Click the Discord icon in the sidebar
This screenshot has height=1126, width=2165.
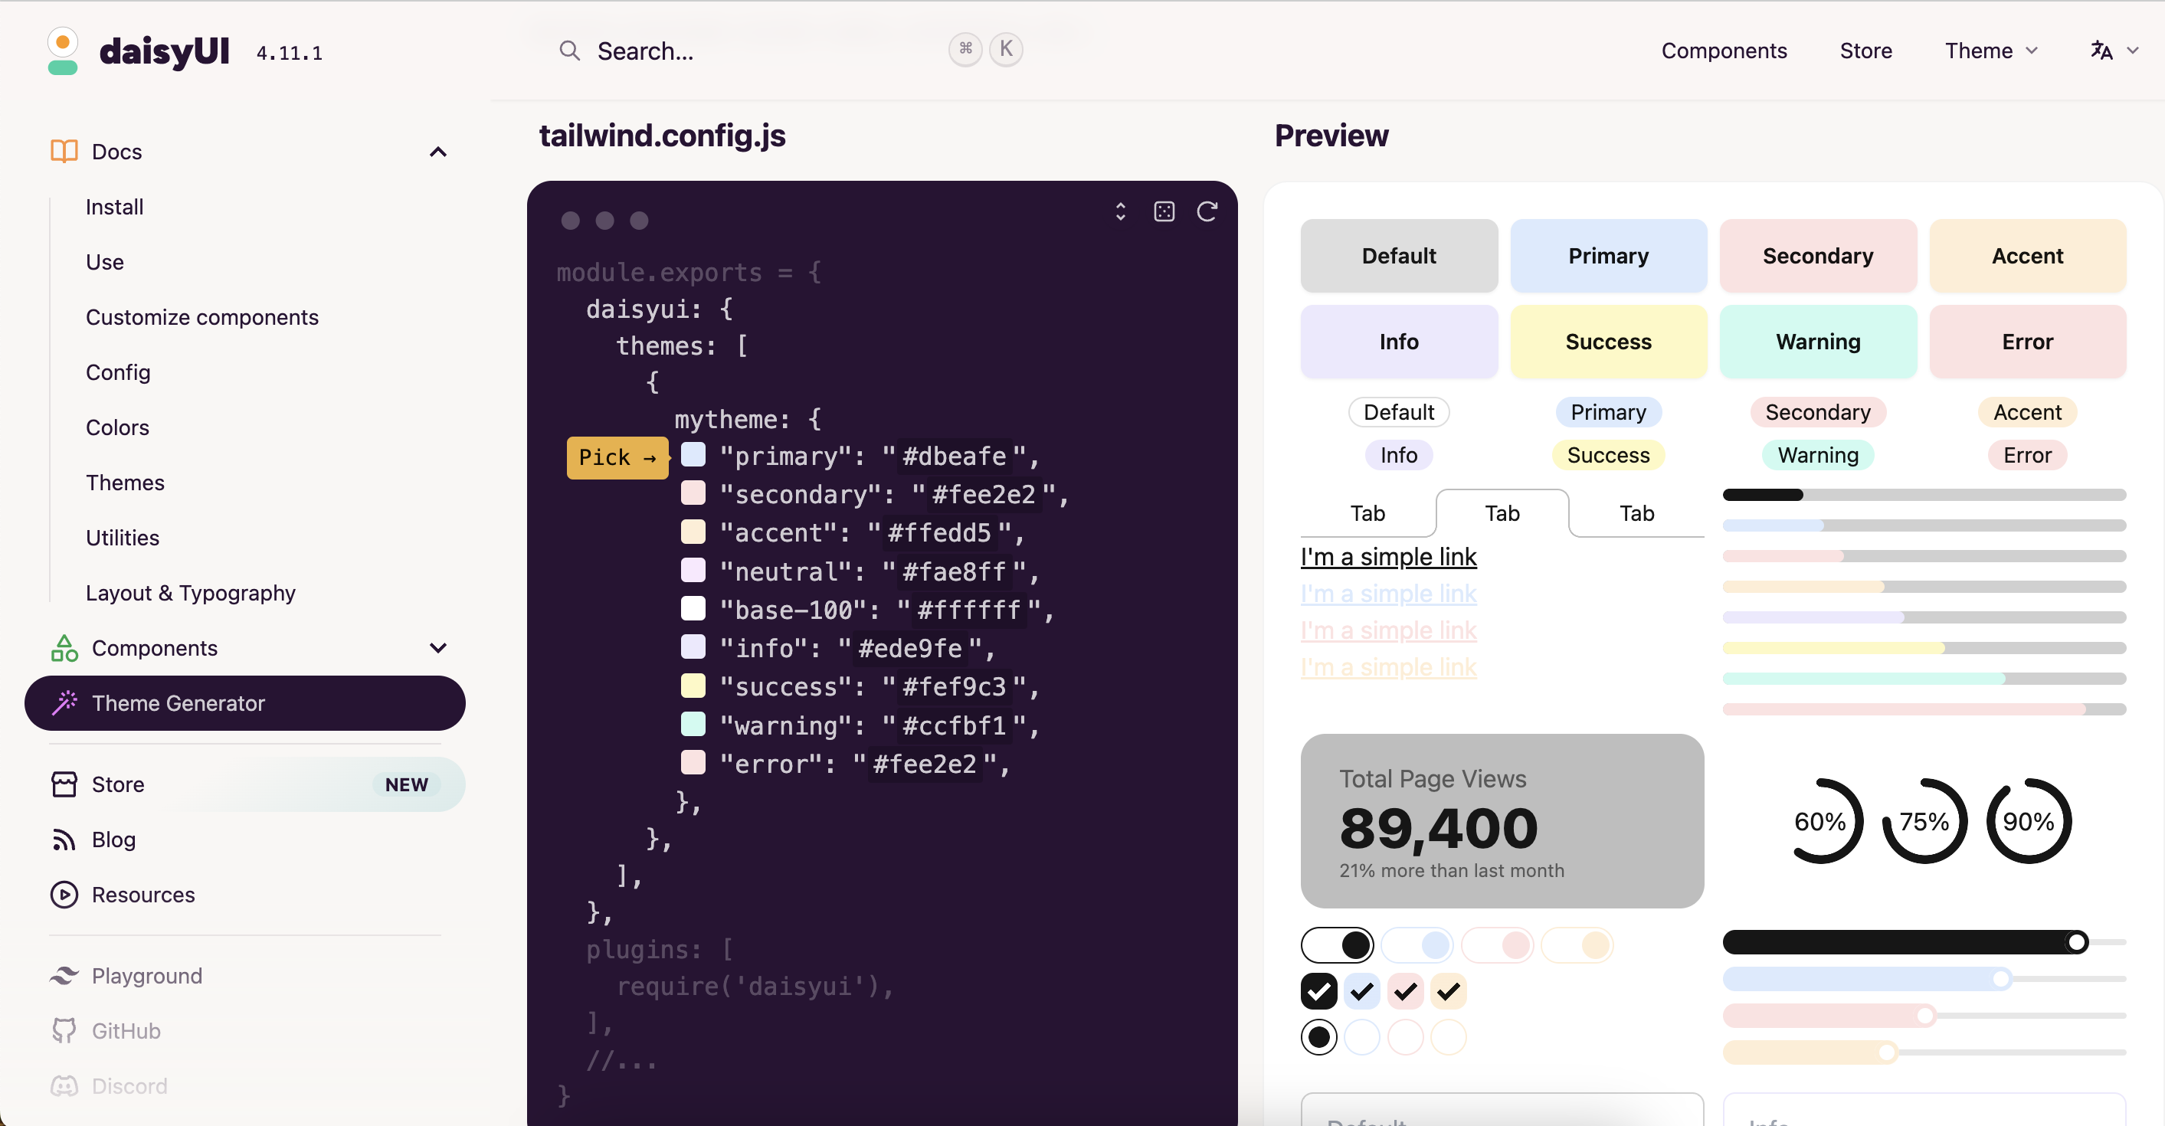(x=64, y=1085)
